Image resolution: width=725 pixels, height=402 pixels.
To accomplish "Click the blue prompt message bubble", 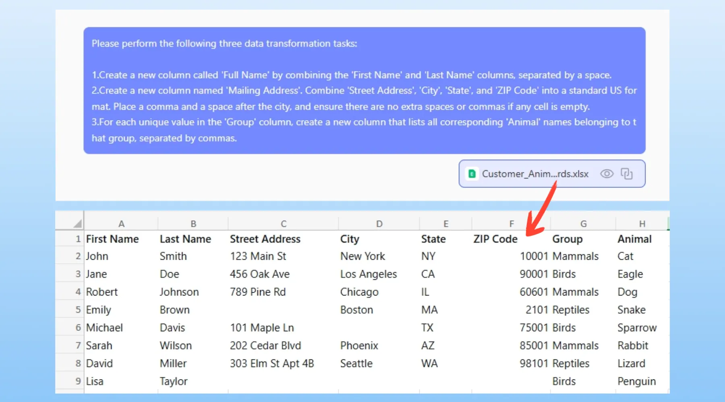I will (x=364, y=90).
